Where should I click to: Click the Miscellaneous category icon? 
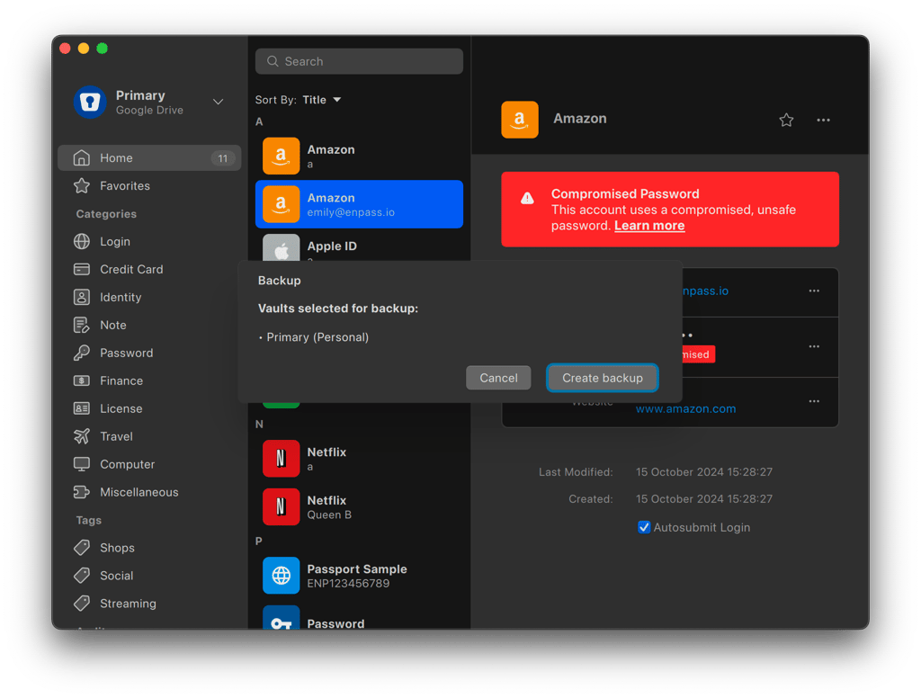(x=82, y=492)
